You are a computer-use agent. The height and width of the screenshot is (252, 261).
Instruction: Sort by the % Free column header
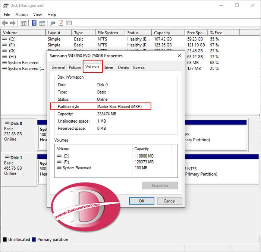[x=224, y=33]
